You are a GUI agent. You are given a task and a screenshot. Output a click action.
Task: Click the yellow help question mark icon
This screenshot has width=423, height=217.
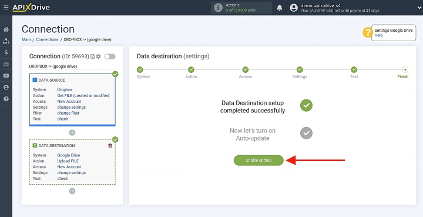(x=367, y=33)
